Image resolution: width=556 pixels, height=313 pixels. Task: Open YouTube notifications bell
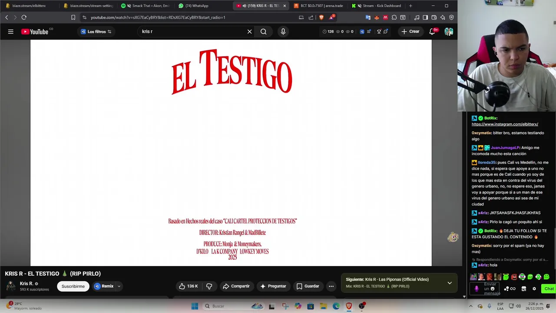pyautogui.click(x=433, y=31)
